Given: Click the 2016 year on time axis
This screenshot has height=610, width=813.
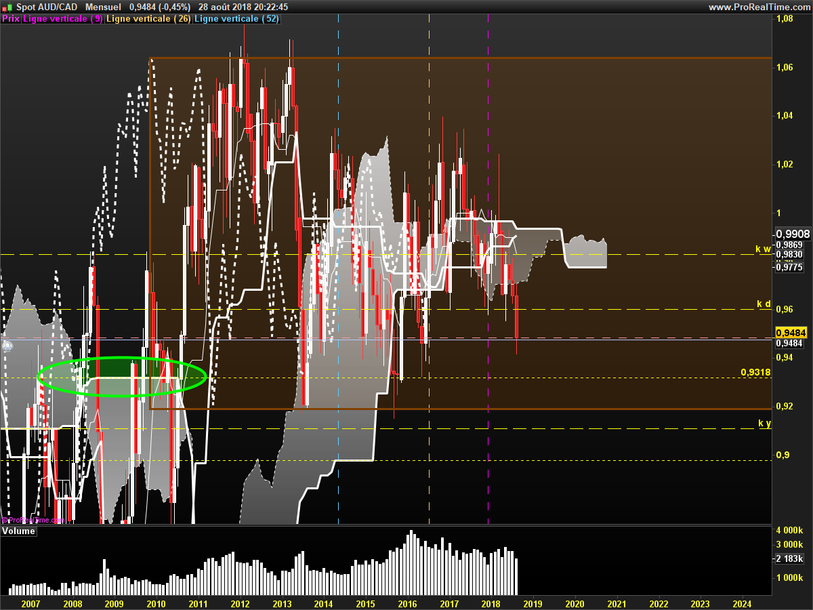Looking at the screenshot, I should 407,603.
